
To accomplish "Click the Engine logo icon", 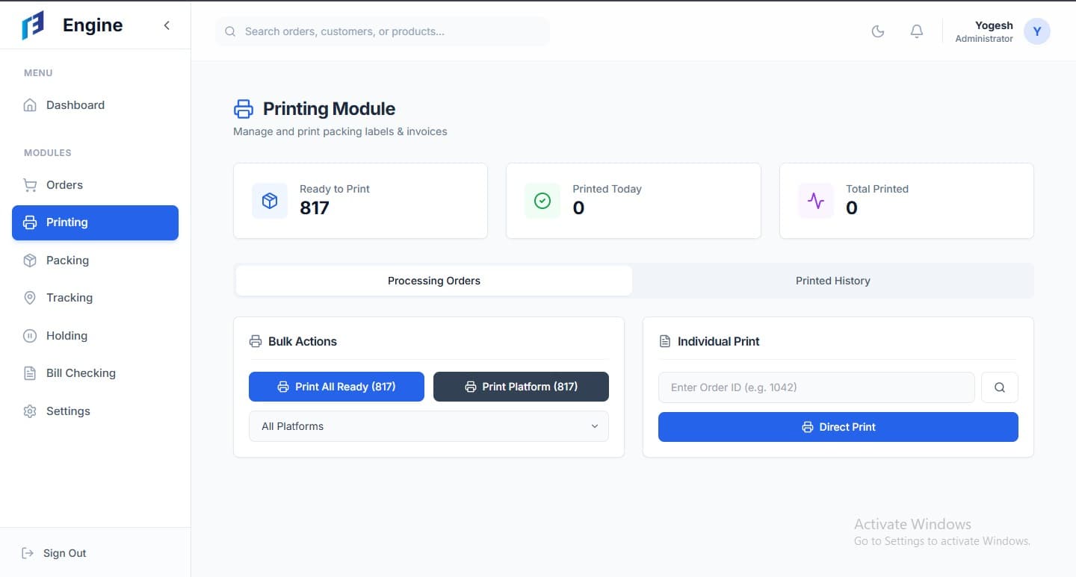I will click(33, 25).
